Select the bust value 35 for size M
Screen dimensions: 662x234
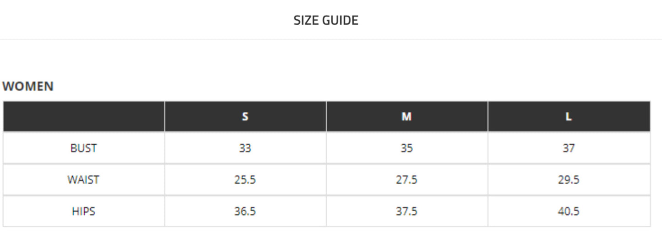coord(406,148)
